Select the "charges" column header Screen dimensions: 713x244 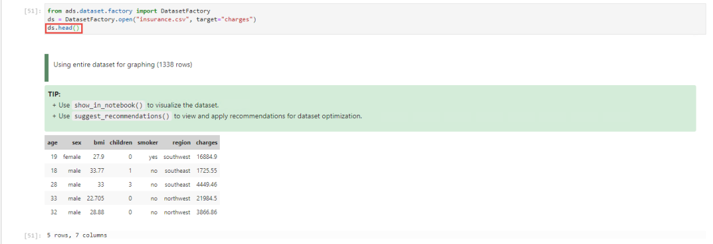pos(207,142)
